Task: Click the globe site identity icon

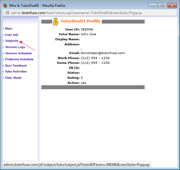Action: point(7,13)
